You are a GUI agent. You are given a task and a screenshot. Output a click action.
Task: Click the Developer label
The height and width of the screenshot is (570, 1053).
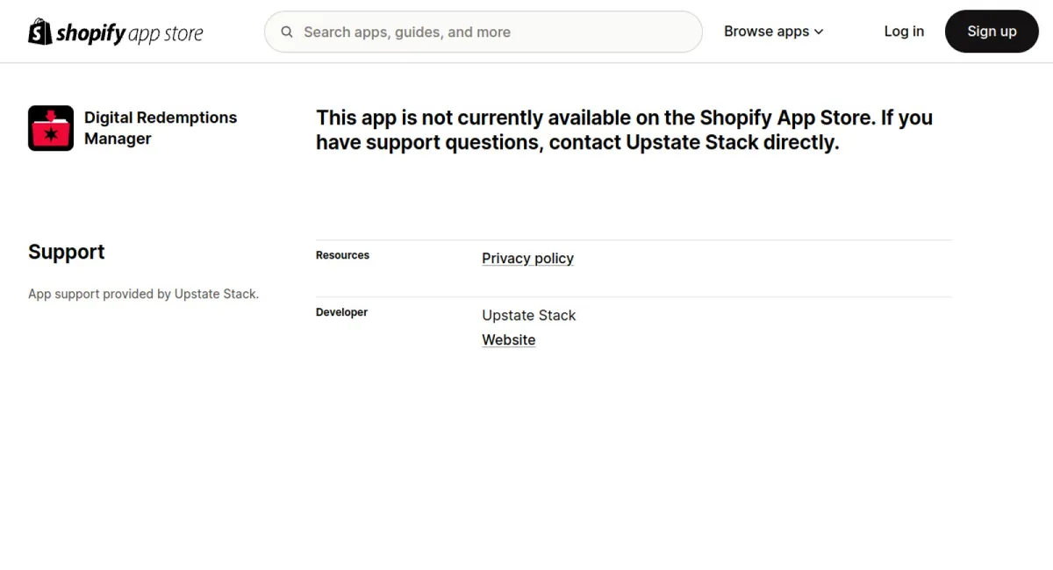[341, 312]
